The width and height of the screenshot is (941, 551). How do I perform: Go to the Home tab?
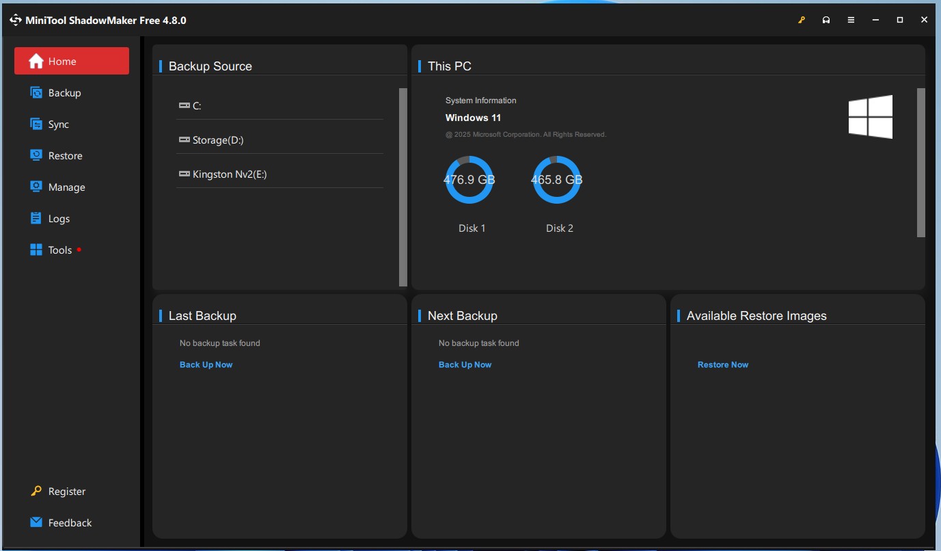[72, 61]
